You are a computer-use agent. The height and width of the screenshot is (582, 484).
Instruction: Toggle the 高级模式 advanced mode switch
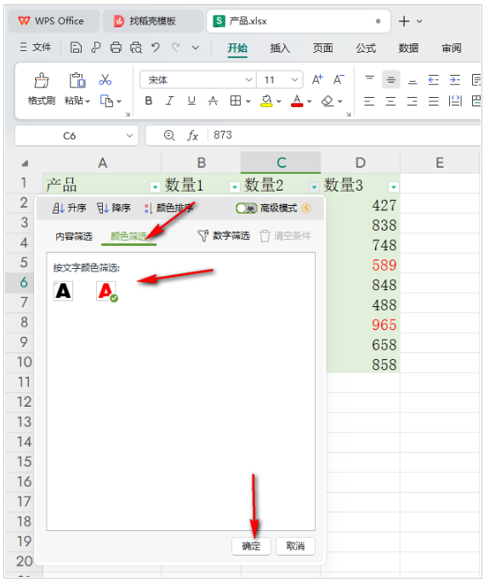(x=246, y=208)
